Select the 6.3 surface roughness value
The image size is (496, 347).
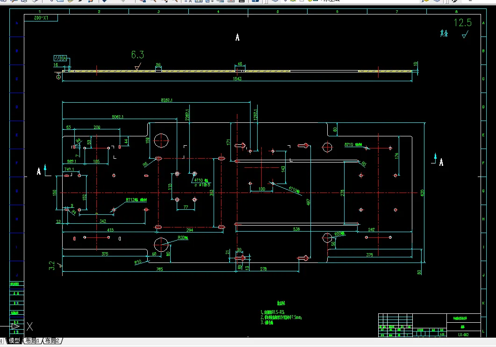coord(137,55)
